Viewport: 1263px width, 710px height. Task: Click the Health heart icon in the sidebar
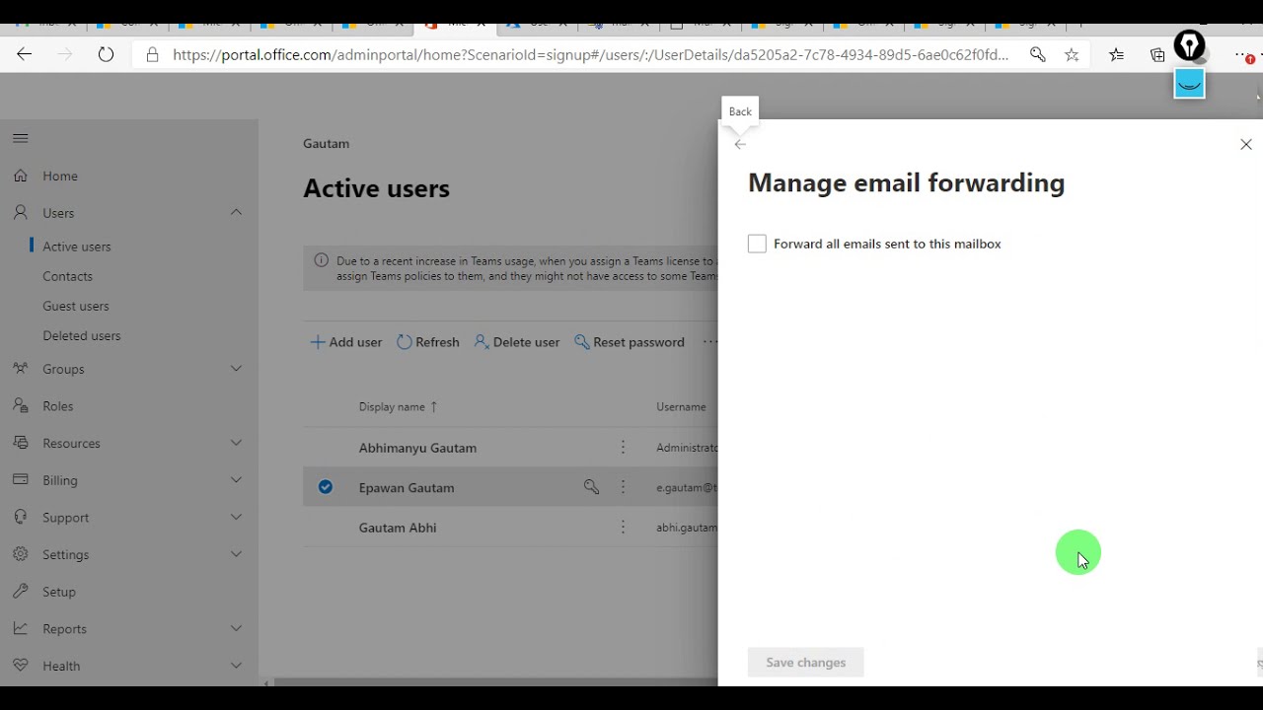[x=21, y=666]
